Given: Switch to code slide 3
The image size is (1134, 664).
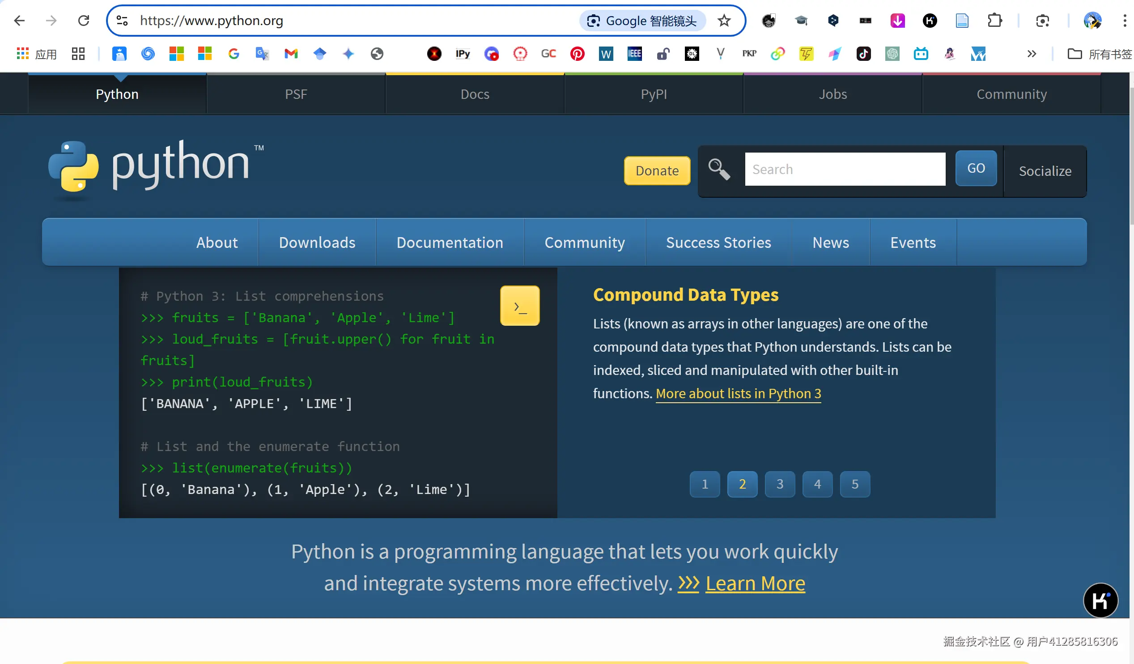Looking at the screenshot, I should [780, 484].
